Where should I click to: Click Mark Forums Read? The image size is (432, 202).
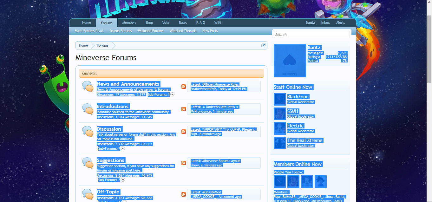tap(89, 31)
